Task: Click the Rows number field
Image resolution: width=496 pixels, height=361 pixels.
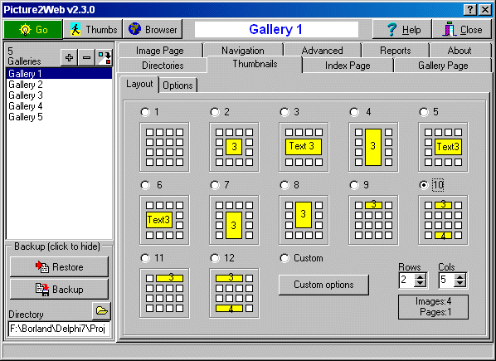Action: tap(406, 280)
